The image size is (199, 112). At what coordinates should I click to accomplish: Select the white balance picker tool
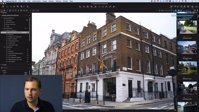pyautogui.click(x=110, y=7)
